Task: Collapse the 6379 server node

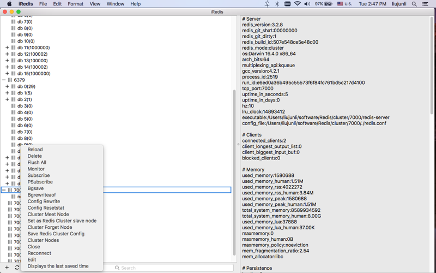Action: click(4, 80)
